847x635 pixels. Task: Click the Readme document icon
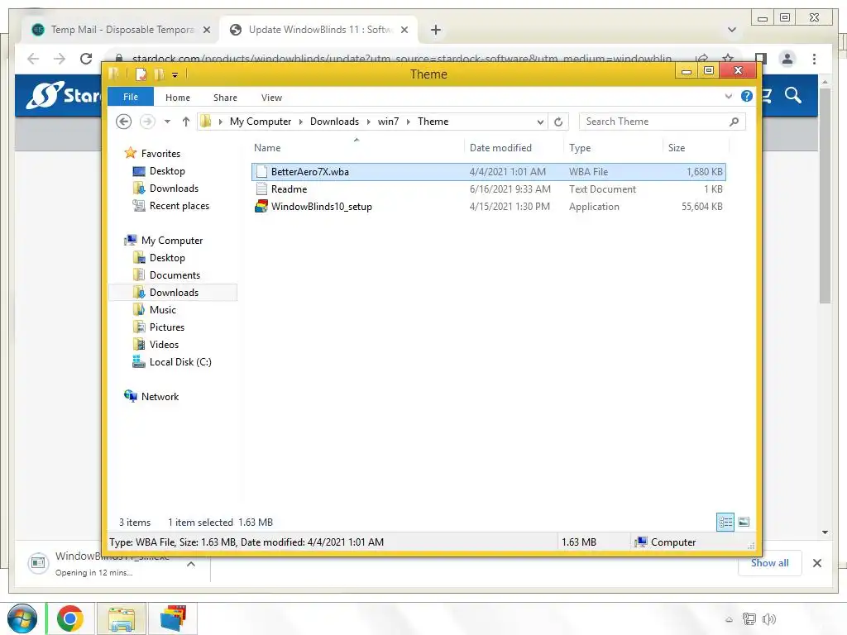click(261, 189)
